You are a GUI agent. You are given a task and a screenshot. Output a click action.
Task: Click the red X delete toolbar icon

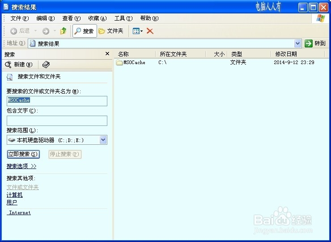[150, 31]
